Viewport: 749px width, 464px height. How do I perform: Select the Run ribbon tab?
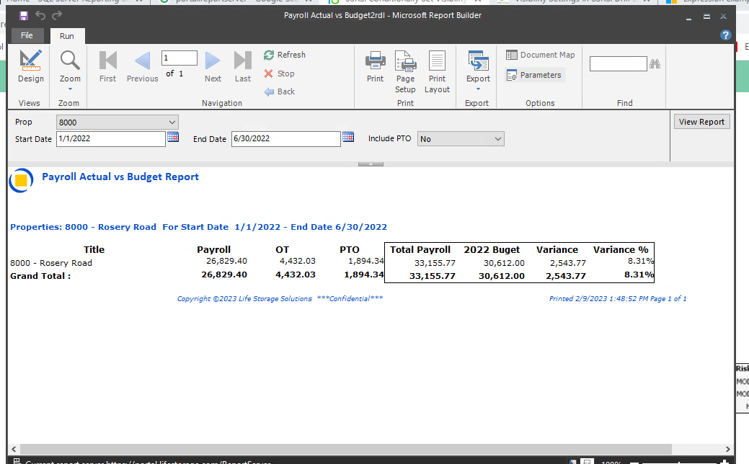[x=66, y=36]
